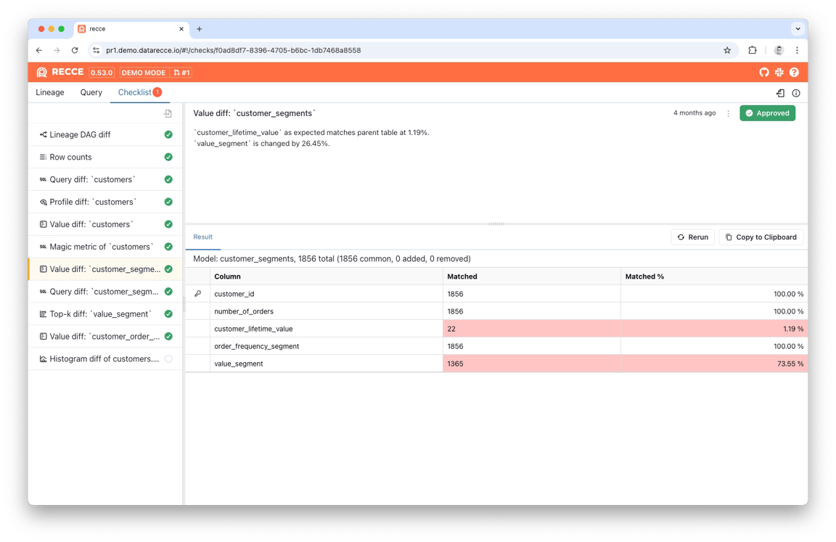Screen dimensions: 836x542
Task: Click the DAG icon on 'Lineage DAG diff'
Action: 42,134
